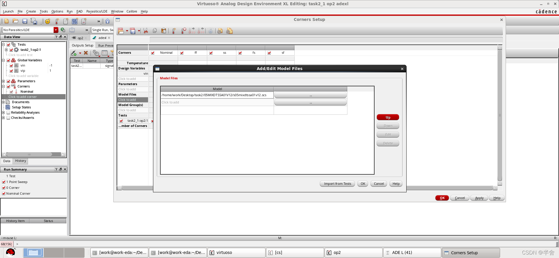Delete output with the red X icon
The height and width of the screenshot is (258, 559).
[x=86, y=53]
